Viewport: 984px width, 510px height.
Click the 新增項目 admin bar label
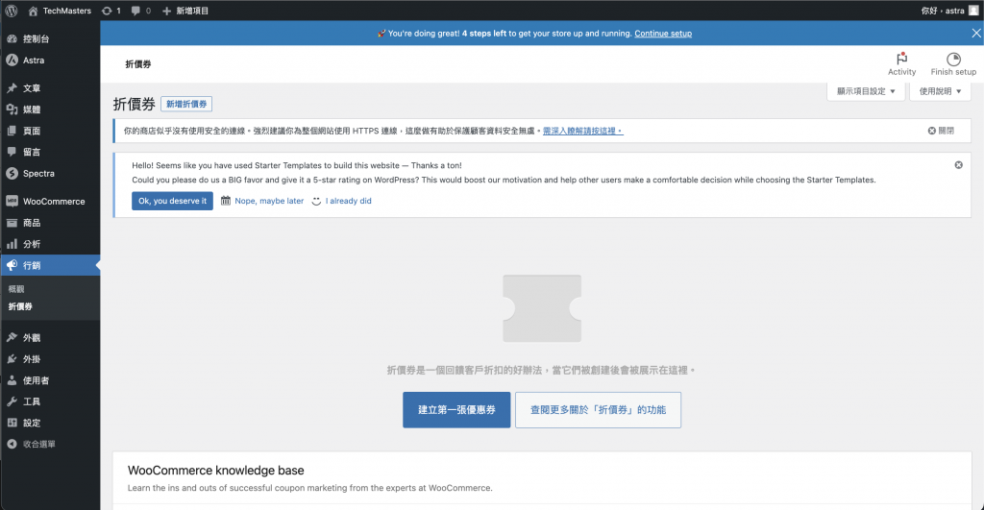pos(192,11)
